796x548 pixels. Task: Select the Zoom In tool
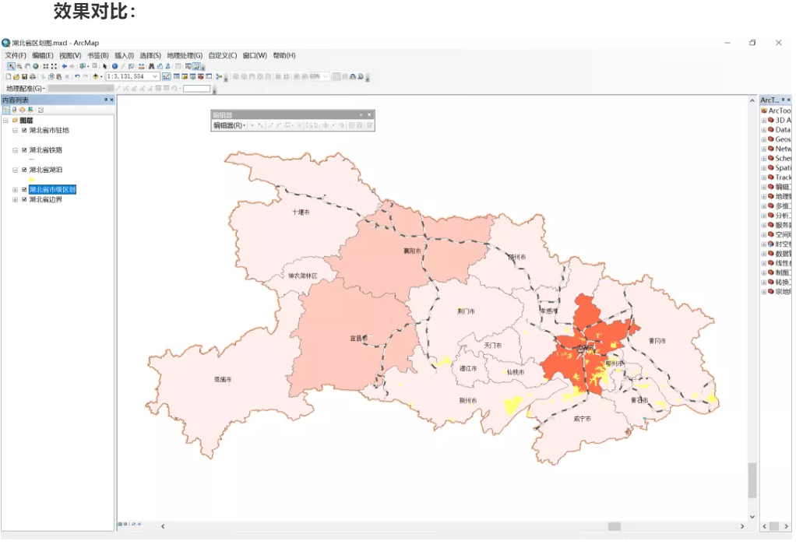(11, 66)
